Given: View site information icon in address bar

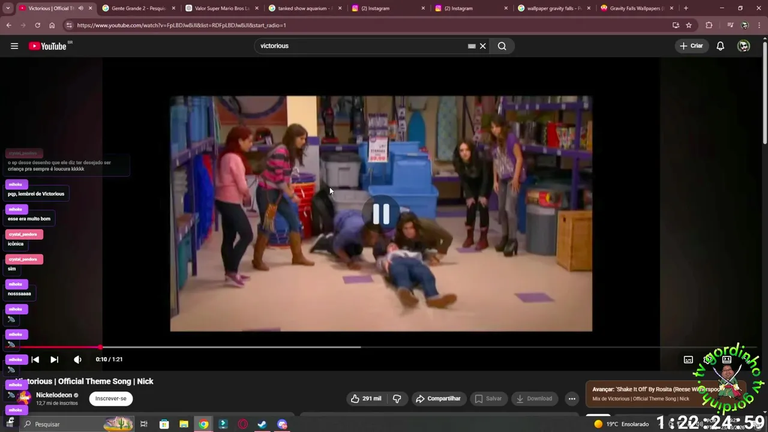Looking at the screenshot, I should coord(69,25).
